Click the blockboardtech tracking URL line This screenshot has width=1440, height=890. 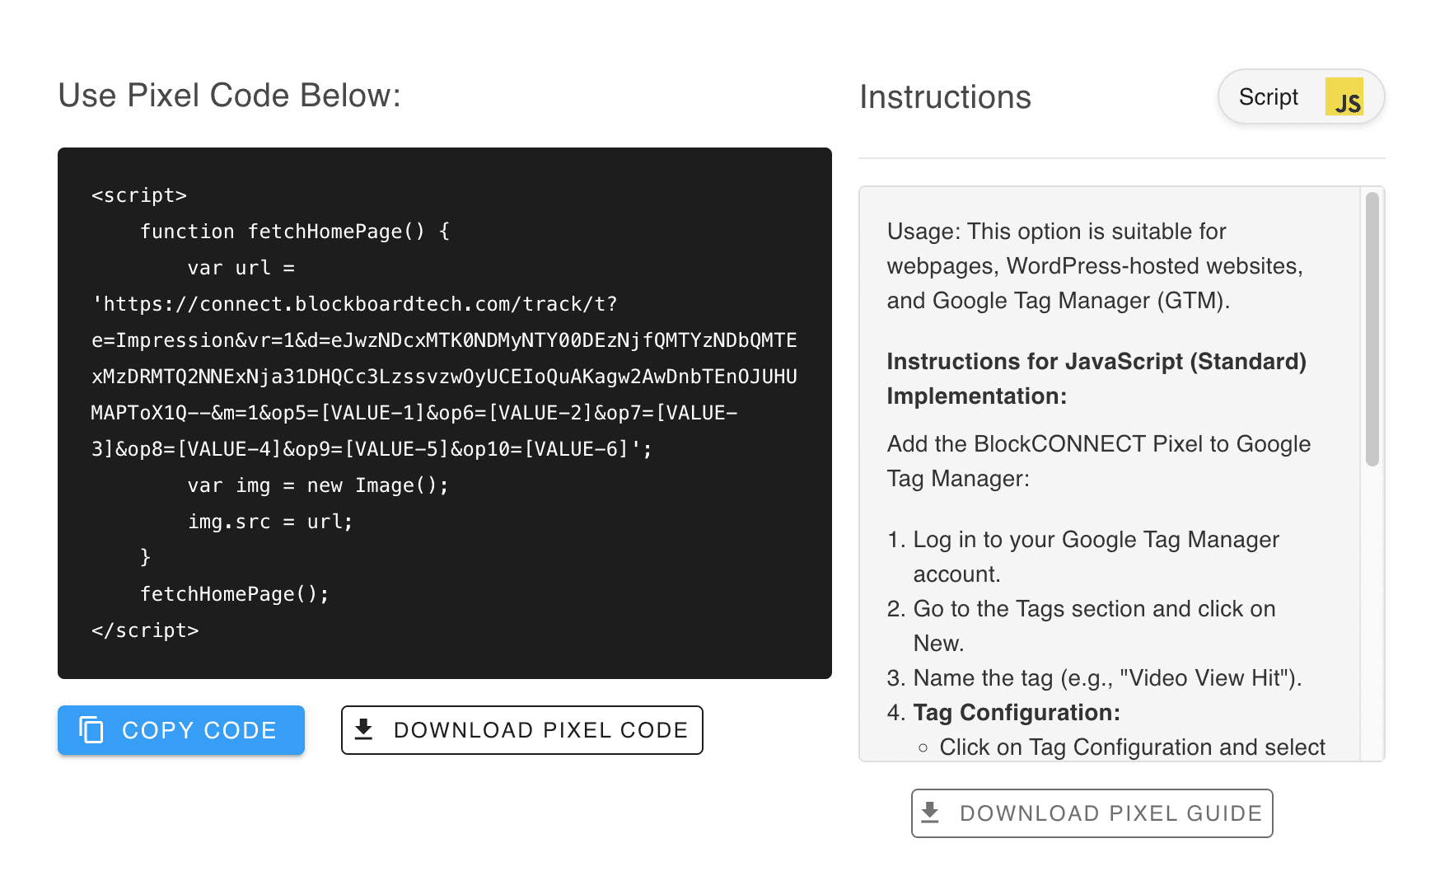pos(354,304)
